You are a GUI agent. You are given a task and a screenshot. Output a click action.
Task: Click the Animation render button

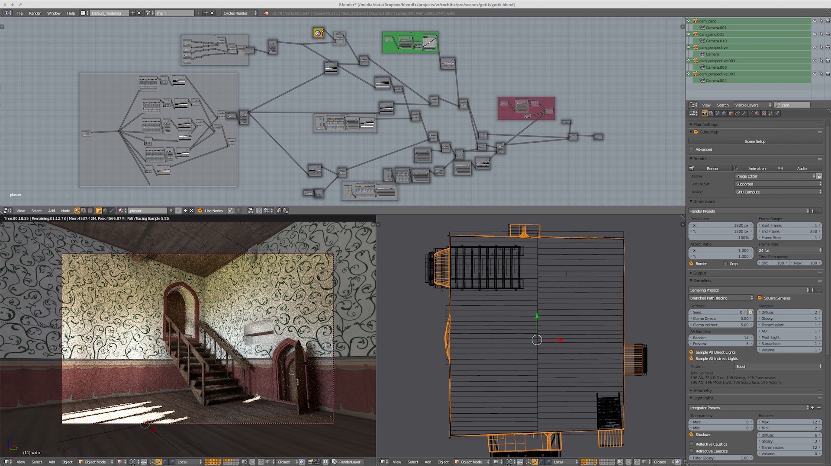click(x=757, y=168)
